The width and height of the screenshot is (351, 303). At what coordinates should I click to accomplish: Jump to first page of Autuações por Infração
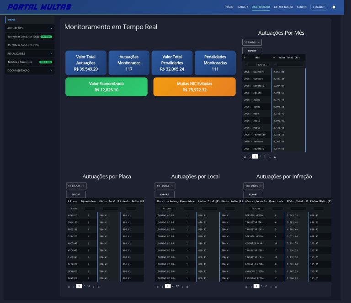click(246, 287)
